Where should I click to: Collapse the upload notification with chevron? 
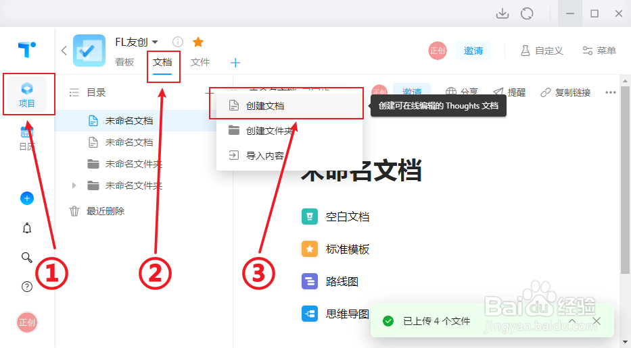572,321
